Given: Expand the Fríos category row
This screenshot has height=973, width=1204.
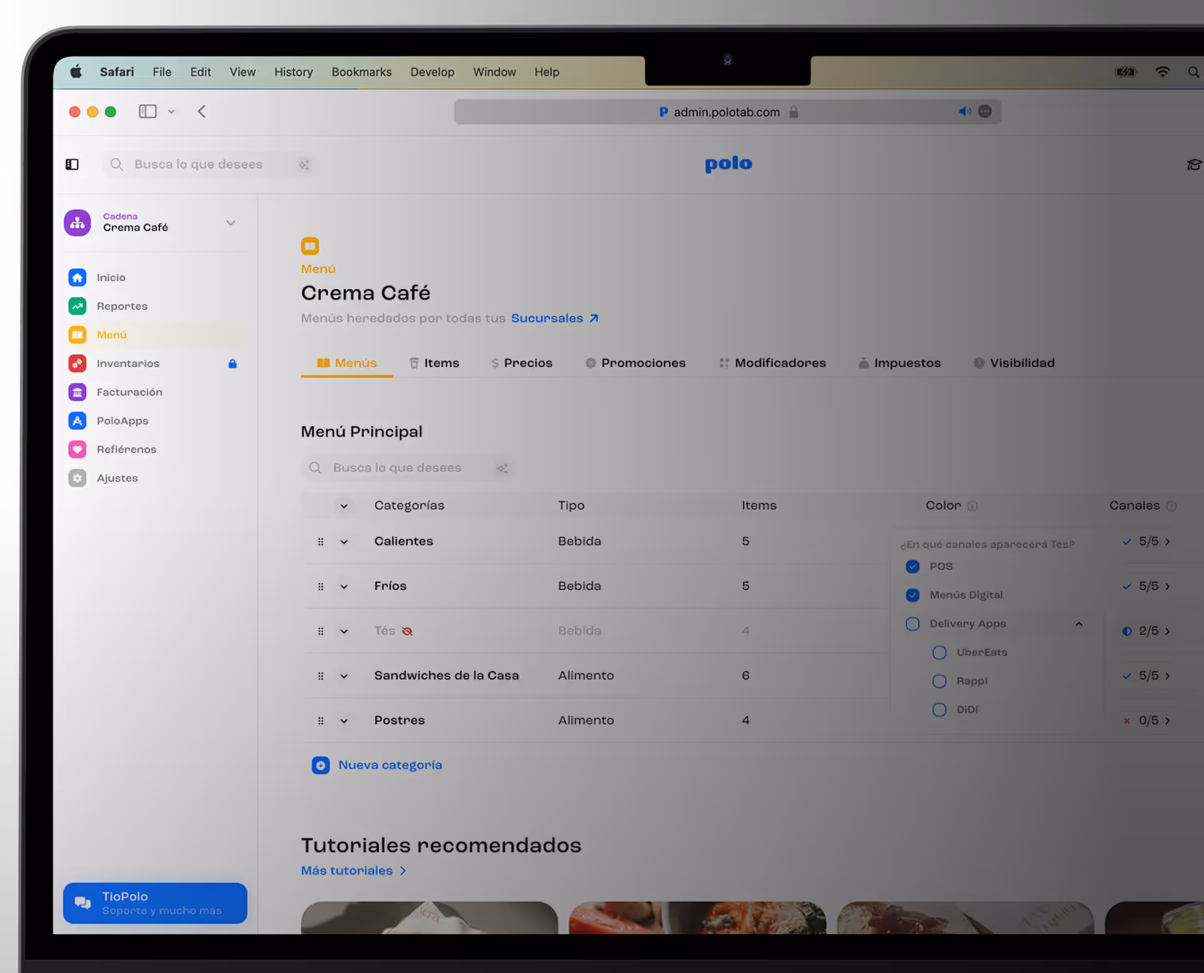Looking at the screenshot, I should 344,587.
